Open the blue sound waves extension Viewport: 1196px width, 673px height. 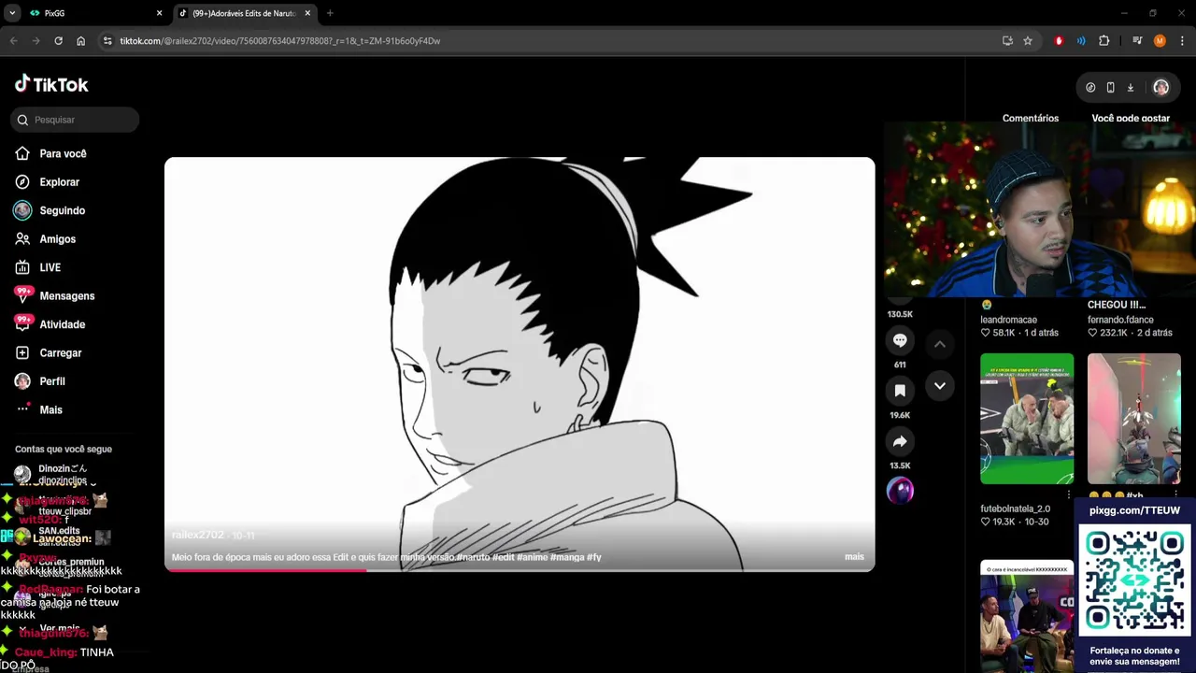point(1081,41)
